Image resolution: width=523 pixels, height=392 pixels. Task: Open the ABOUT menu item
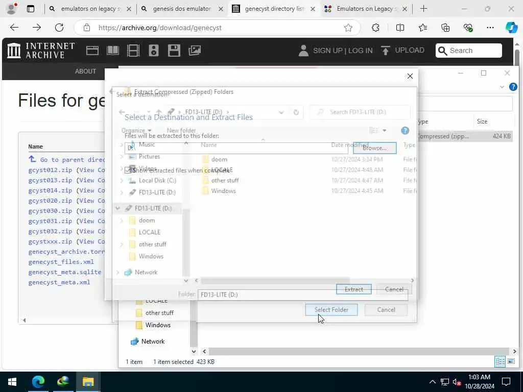[x=85, y=71]
